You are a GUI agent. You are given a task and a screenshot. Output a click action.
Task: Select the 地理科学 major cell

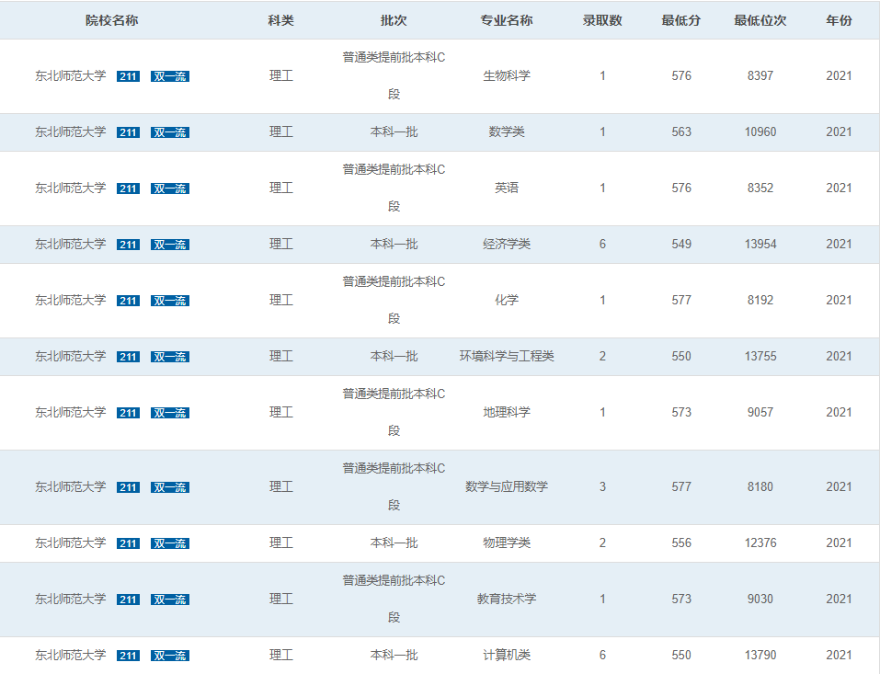[x=507, y=413]
